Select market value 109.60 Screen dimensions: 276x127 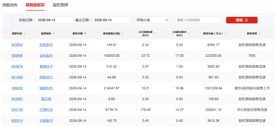(213, 99)
